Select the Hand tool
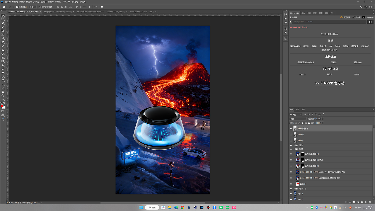Image resolution: width=375 pixels, height=211 pixels. [x=3, y=92]
